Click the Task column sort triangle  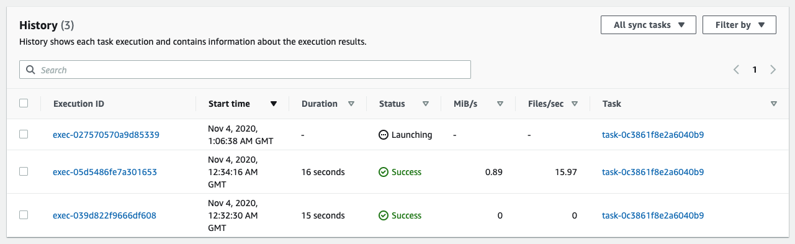(x=773, y=104)
